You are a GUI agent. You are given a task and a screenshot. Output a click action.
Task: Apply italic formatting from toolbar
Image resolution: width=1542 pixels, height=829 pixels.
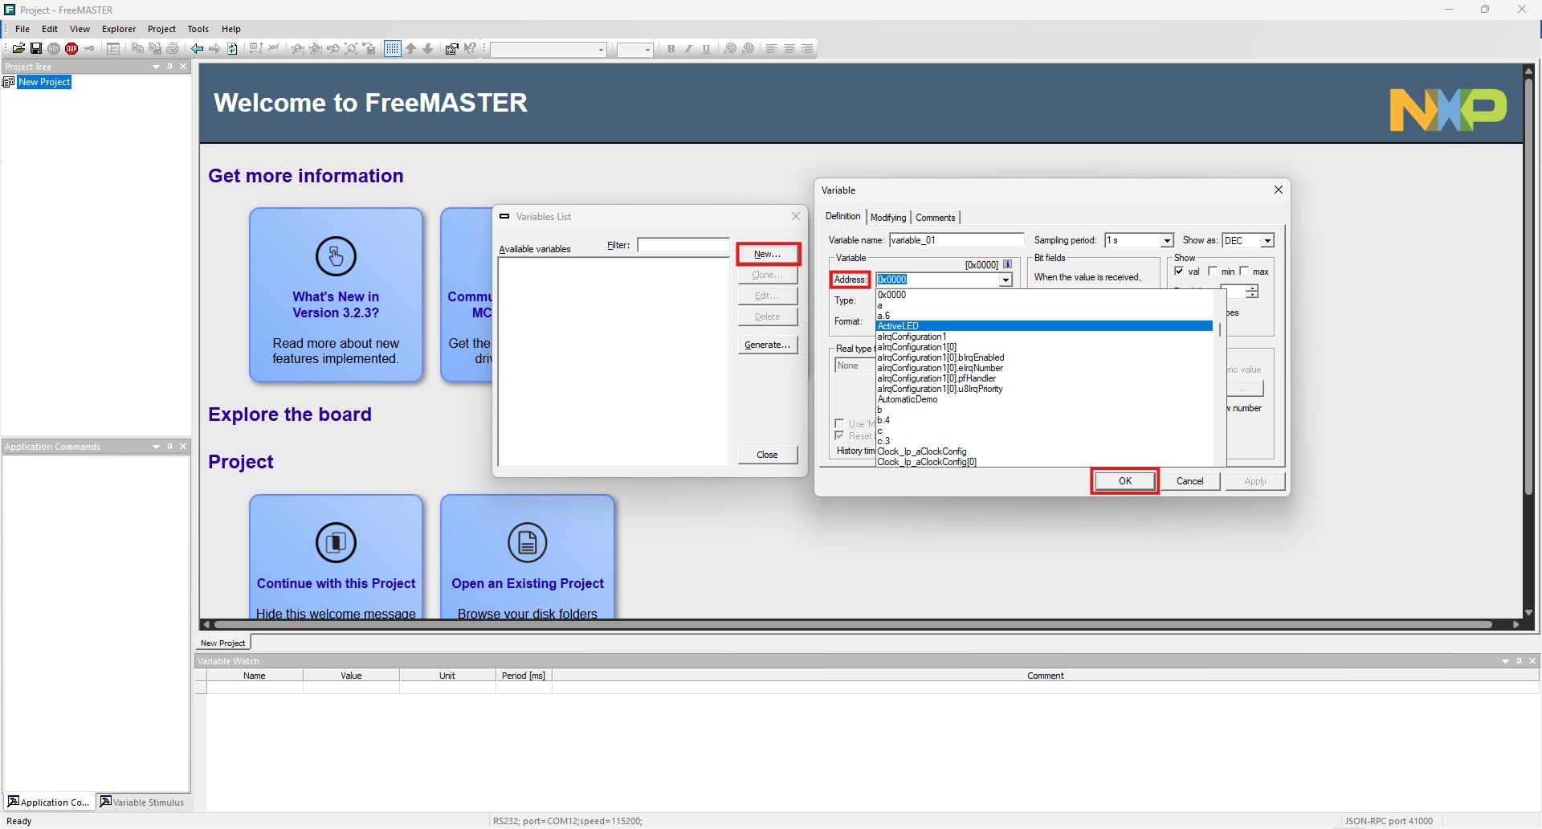click(688, 49)
